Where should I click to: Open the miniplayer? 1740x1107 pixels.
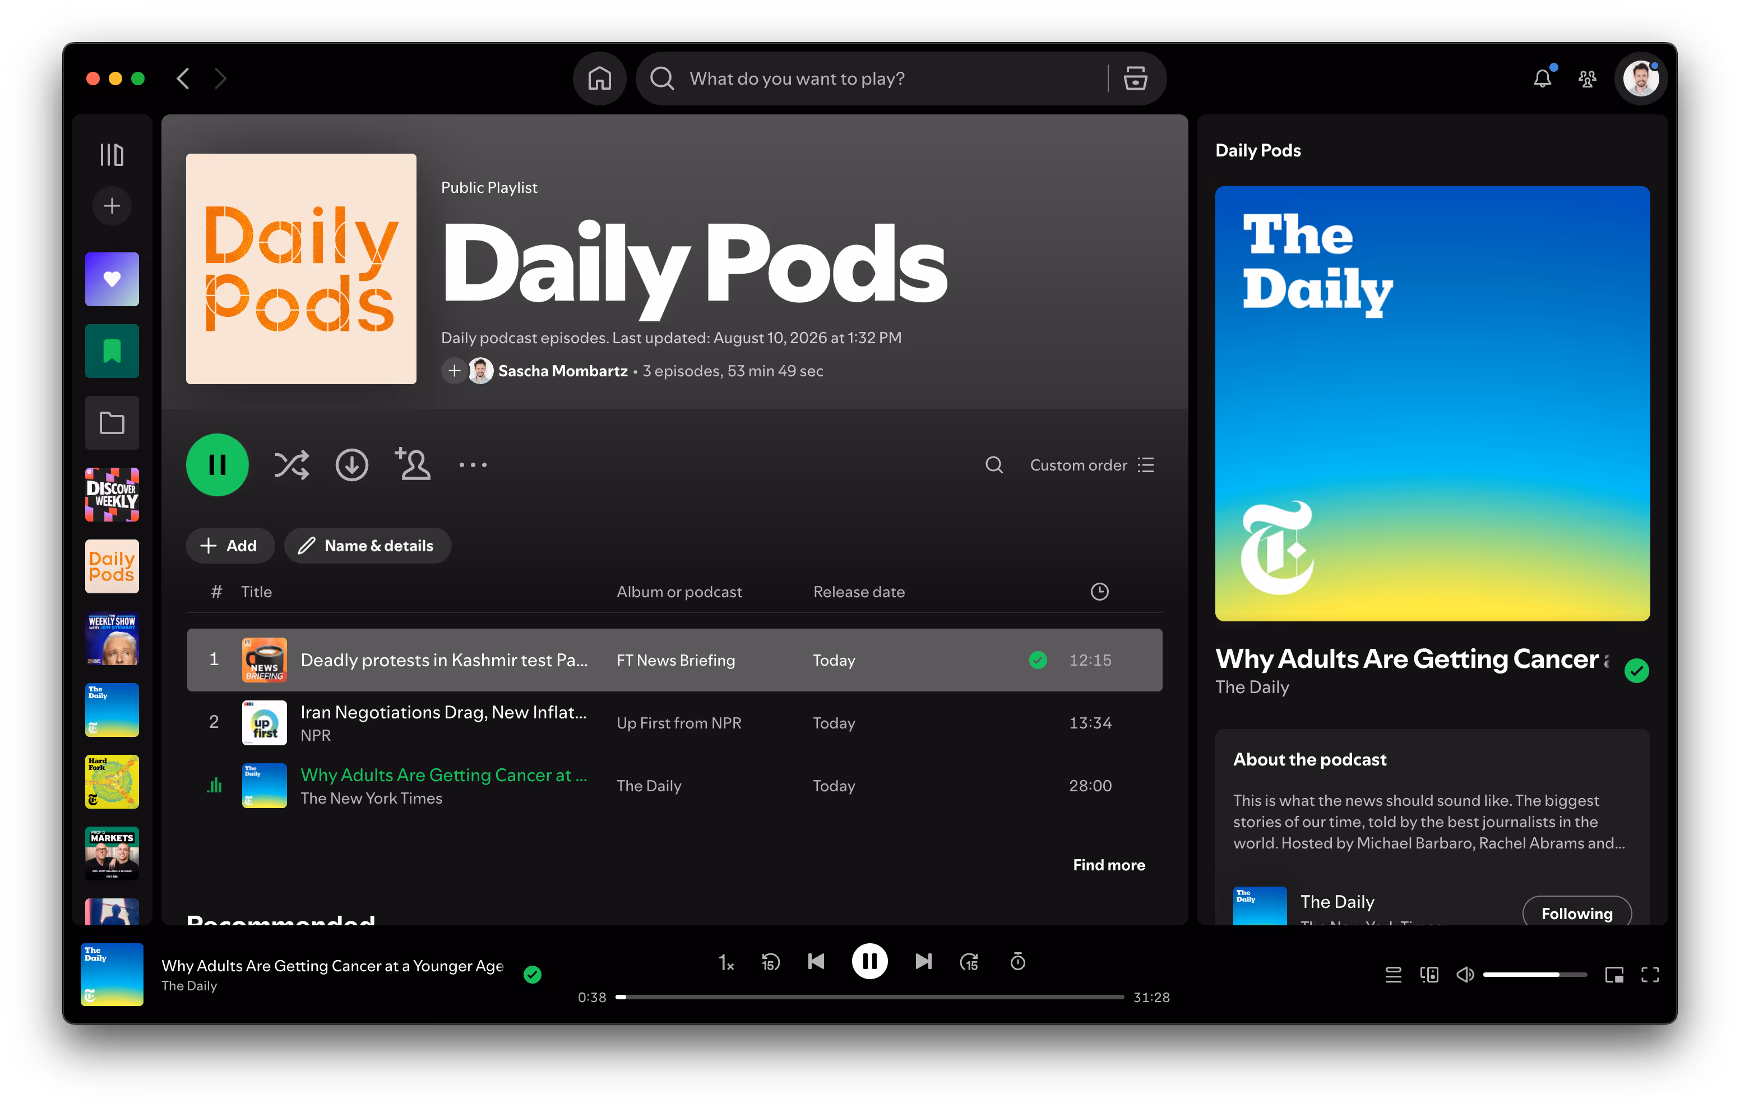pyautogui.click(x=1614, y=975)
